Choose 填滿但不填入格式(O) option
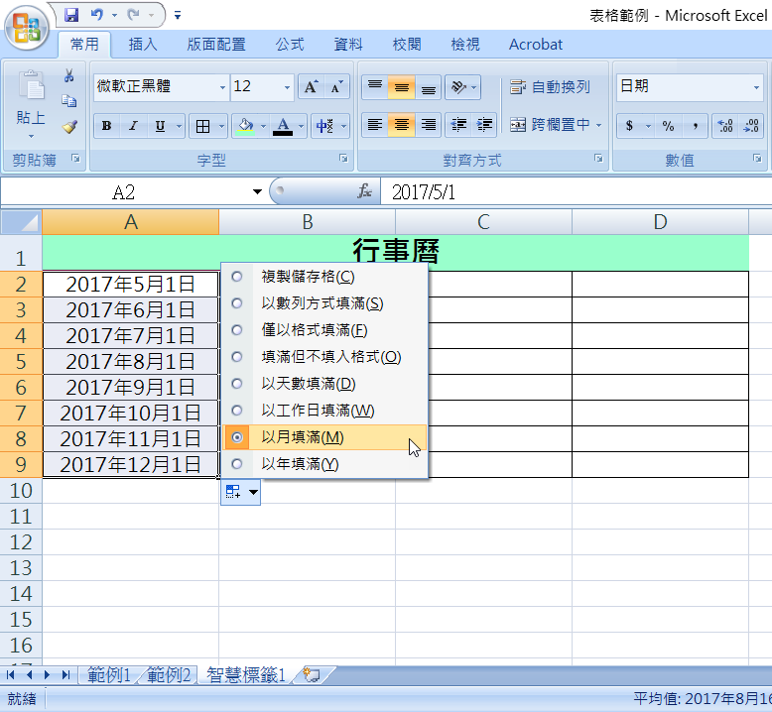This screenshot has width=772, height=712. tap(324, 357)
